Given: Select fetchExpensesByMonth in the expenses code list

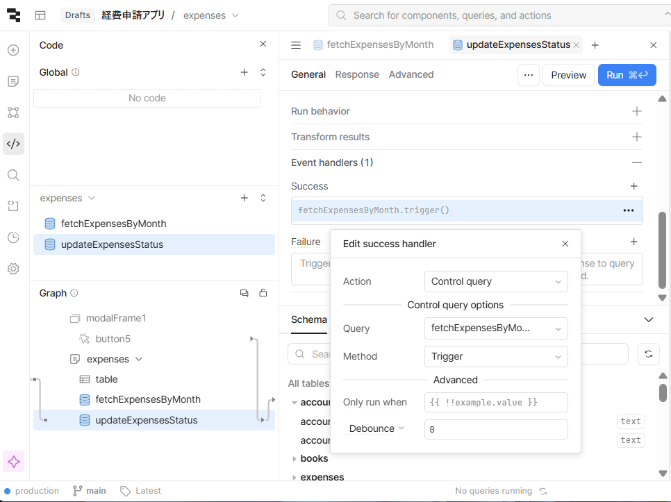Looking at the screenshot, I should [113, 224].
